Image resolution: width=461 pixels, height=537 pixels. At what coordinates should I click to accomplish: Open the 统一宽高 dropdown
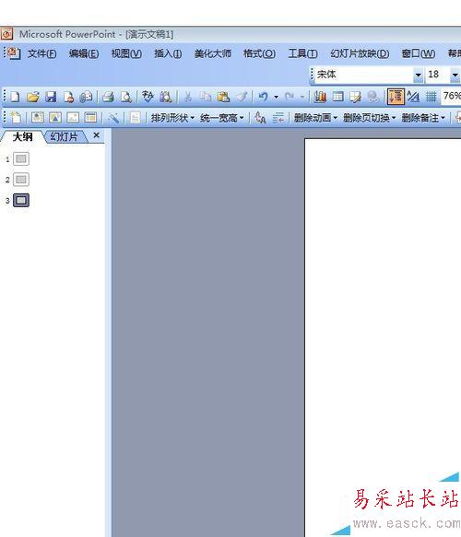[222, 118]
